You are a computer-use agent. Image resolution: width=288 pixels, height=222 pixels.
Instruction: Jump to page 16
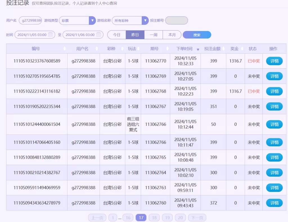pyautogui.click(x=128, y=218)
